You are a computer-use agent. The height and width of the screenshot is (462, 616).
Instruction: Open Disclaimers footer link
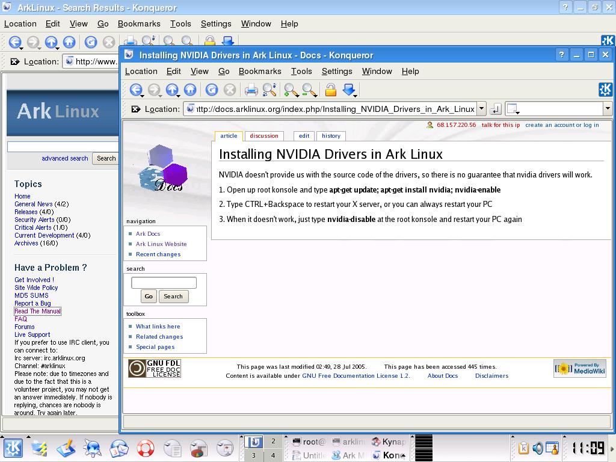point(491,376)
